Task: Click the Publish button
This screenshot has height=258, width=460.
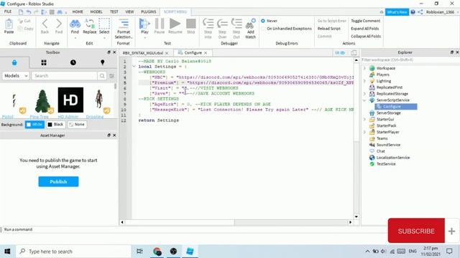Action: (x=58, y=181)
